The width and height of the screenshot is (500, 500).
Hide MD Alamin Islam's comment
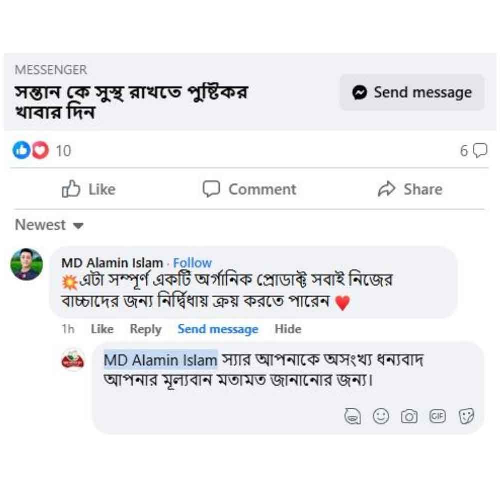click(288, 329)
